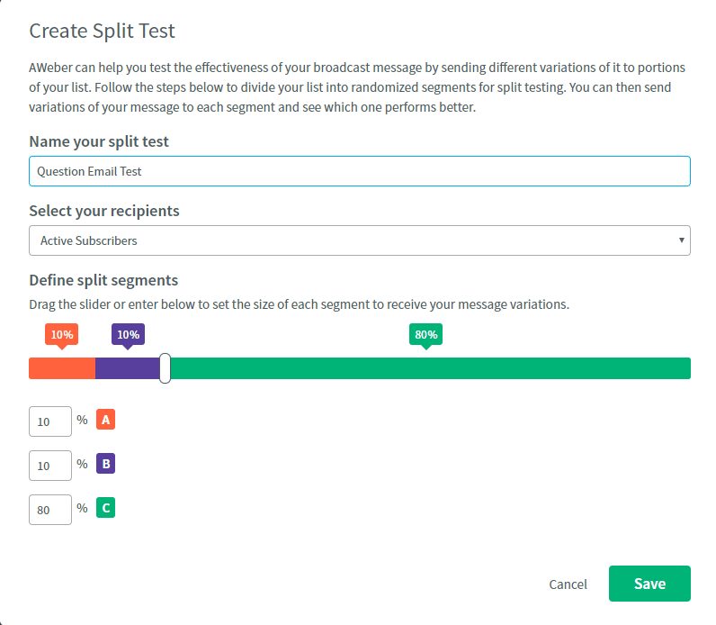Click the orange A segment badge

105,420
